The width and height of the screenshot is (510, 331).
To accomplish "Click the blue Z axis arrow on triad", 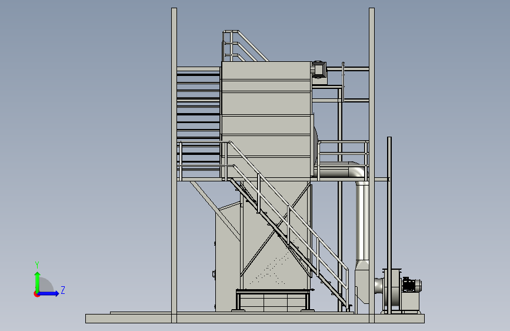I will 48,293.
